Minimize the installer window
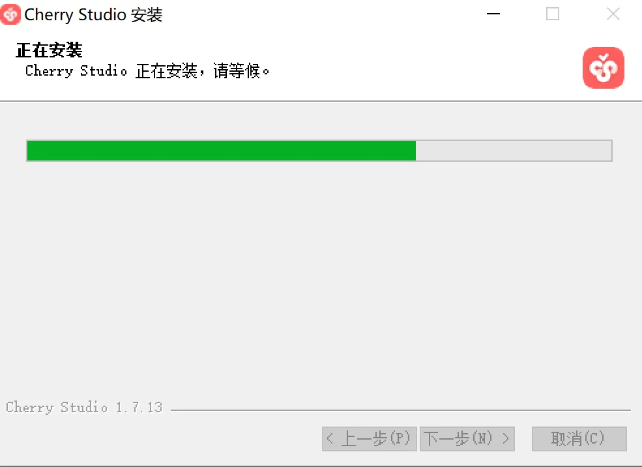The width and height of the screenshot is (642, 467). pos(493,14)
